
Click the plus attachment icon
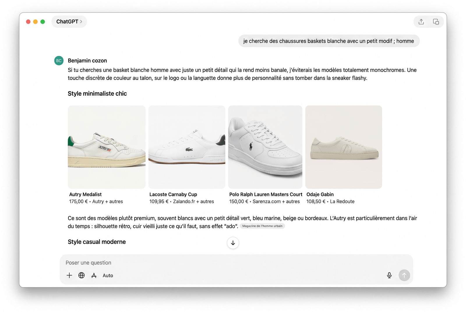click(x=69, y=275)
